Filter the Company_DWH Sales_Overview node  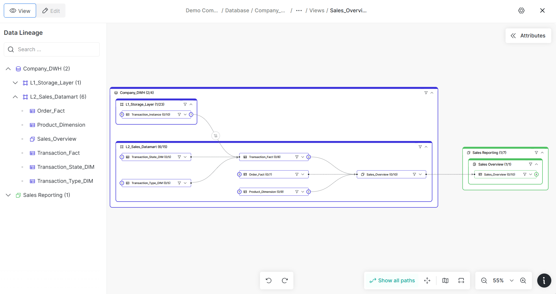[x=414, y=174]
